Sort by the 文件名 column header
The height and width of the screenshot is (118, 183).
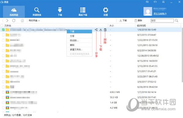point(8,26)
